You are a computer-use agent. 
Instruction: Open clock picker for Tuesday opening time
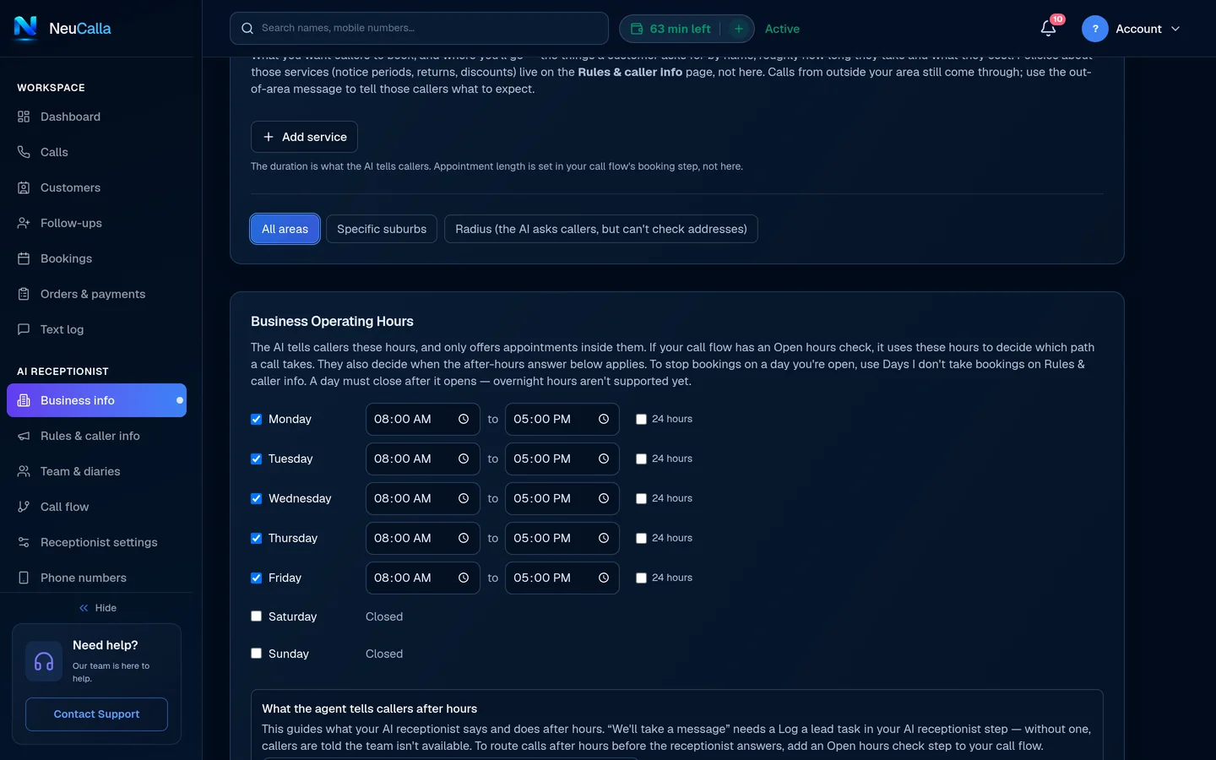(464, 459)
